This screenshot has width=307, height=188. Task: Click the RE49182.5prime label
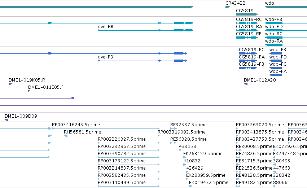[x=254, y=183]
